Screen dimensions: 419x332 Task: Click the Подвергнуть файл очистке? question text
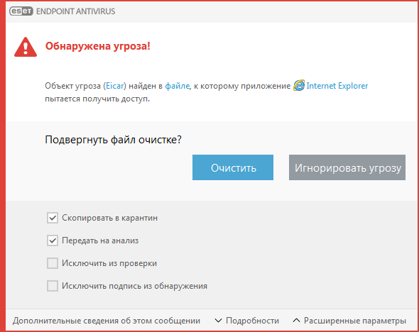(x=114, y=140)
